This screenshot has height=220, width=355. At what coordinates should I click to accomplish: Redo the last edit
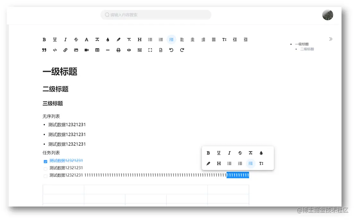182,50
